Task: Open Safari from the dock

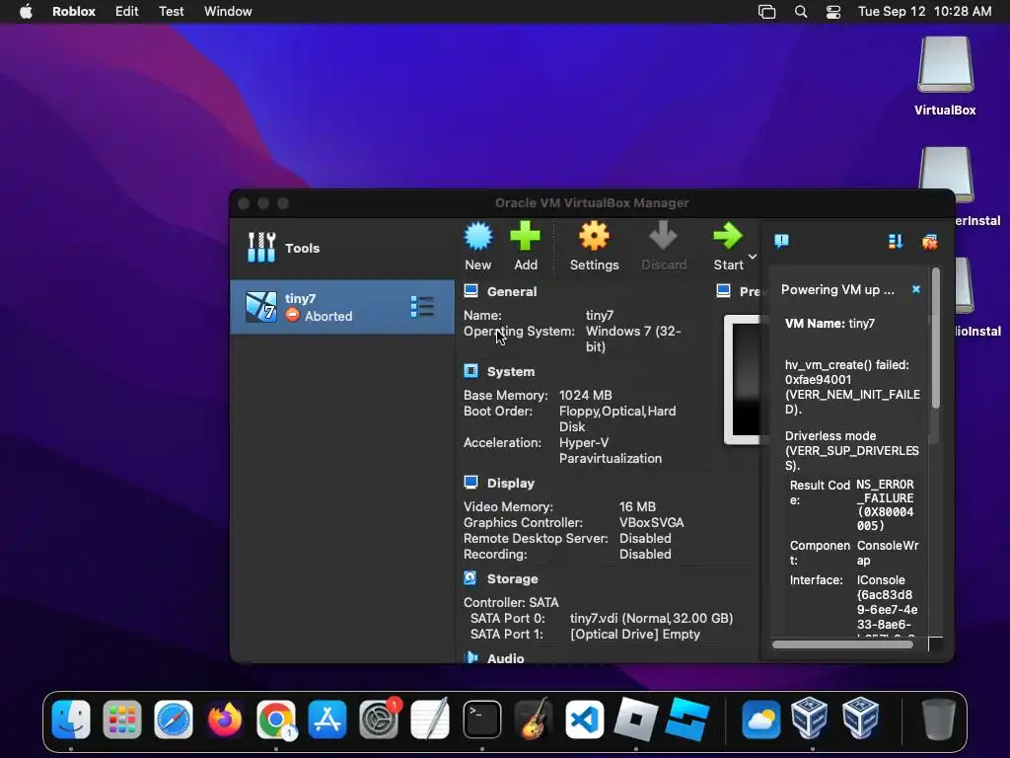Action: tap(174, 719)
